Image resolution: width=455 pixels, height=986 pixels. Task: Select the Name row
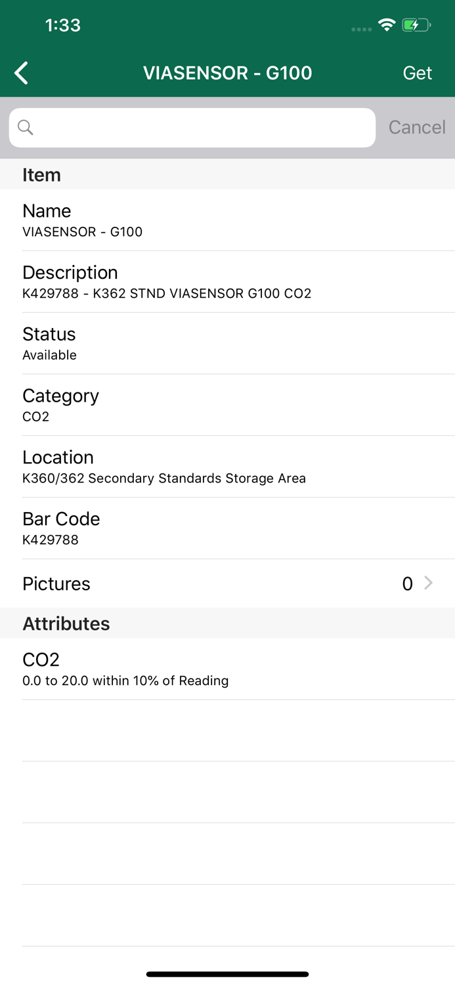point(227,220)
